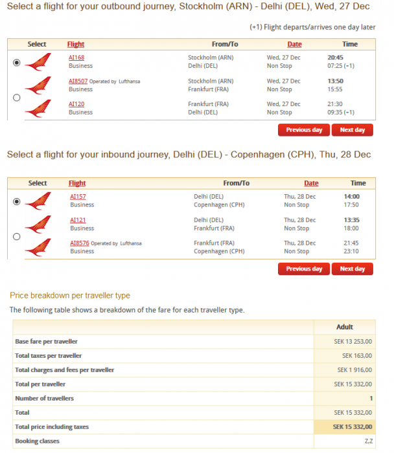Click Air India logo beside flight AI157
The width and height of the screenshot is (394, 453).
click(x=38, y=201)
